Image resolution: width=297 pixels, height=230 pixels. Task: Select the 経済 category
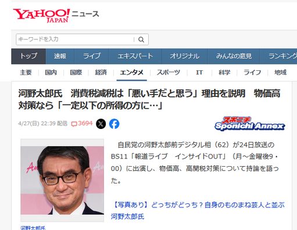(101, 73)
